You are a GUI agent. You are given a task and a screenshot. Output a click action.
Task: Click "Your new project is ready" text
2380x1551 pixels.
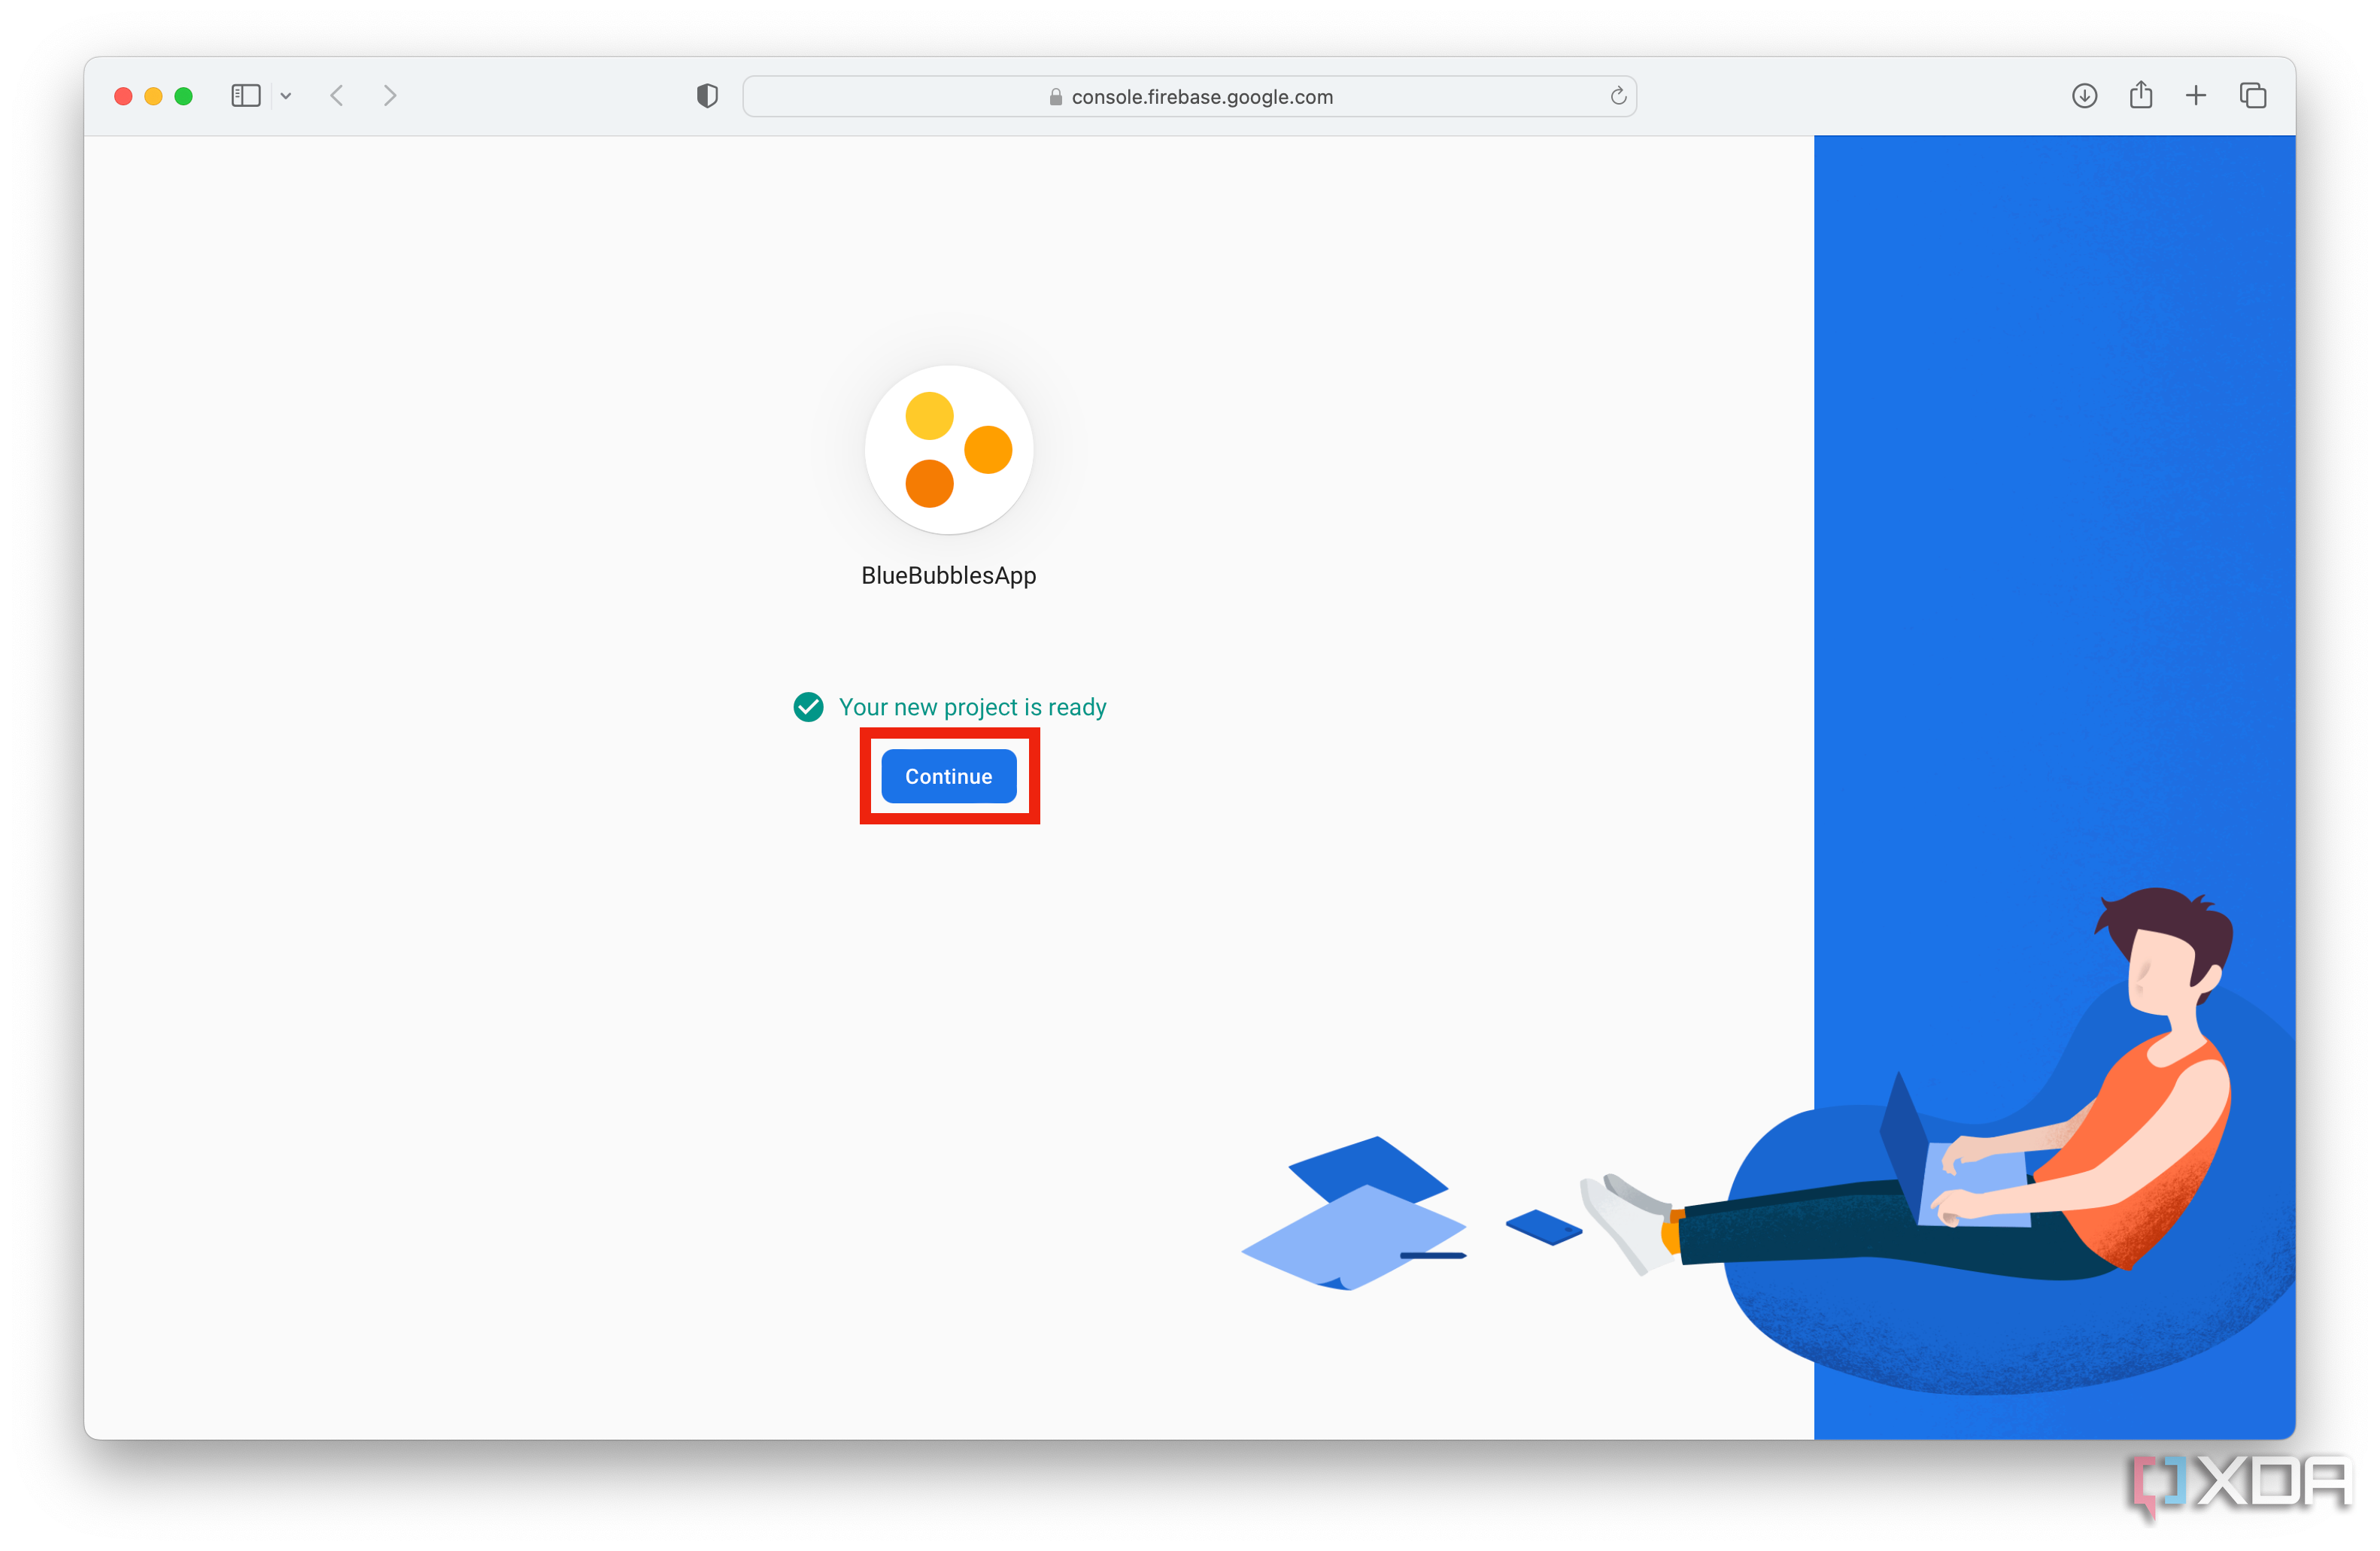972,707
